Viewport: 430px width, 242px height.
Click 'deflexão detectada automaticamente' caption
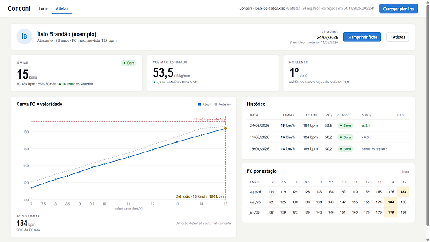pyautogui.click(x=203, y=224)
